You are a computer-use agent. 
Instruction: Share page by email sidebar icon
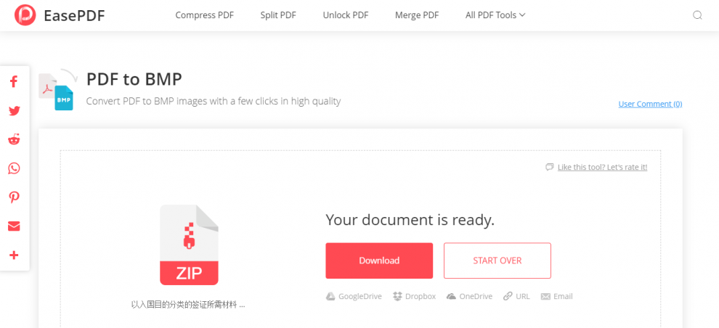coord(14,226)
